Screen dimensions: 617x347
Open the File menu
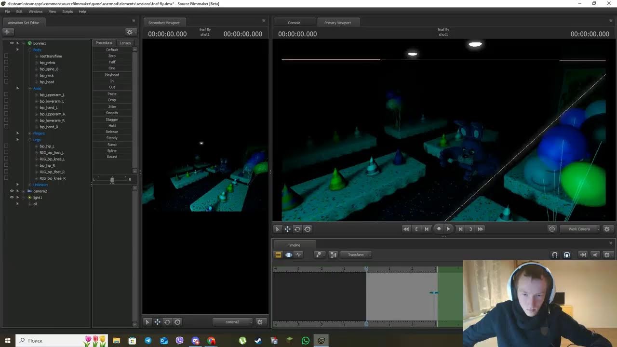coord(7,11)
